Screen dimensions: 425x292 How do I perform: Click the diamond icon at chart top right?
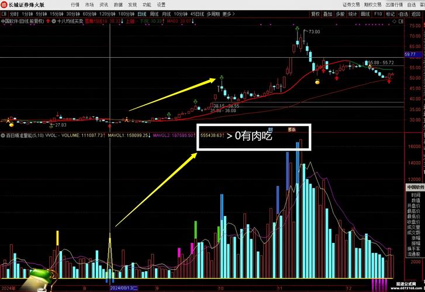(x=395, y=21)
